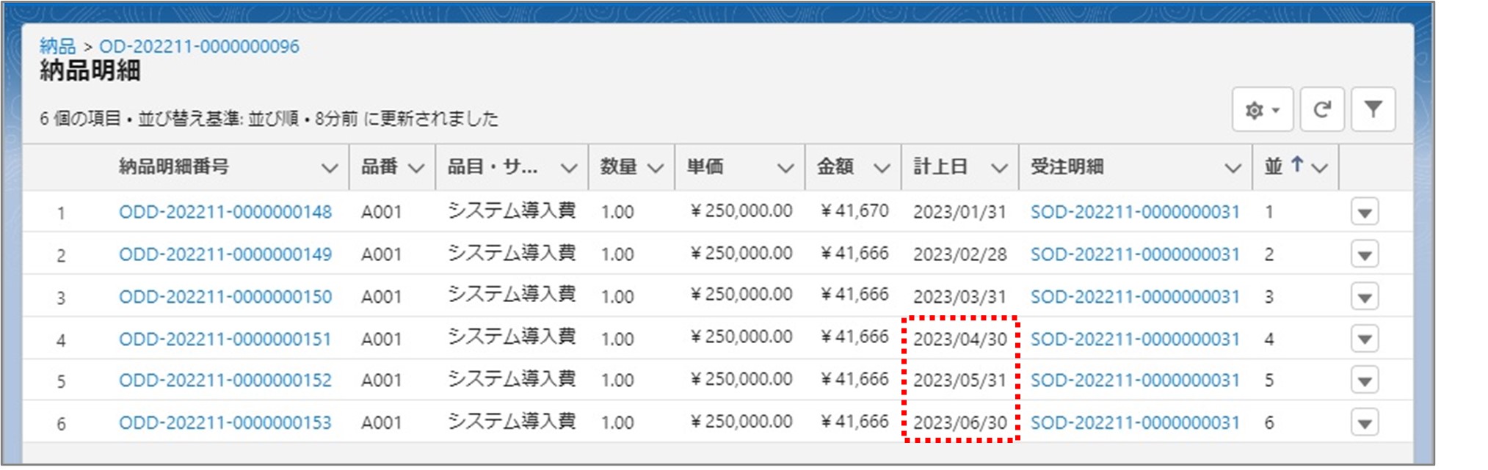The height and width of the screenshot is (470, 1488).
Task: Select the ¥41,670 amount cell
Action: (854, 211)
